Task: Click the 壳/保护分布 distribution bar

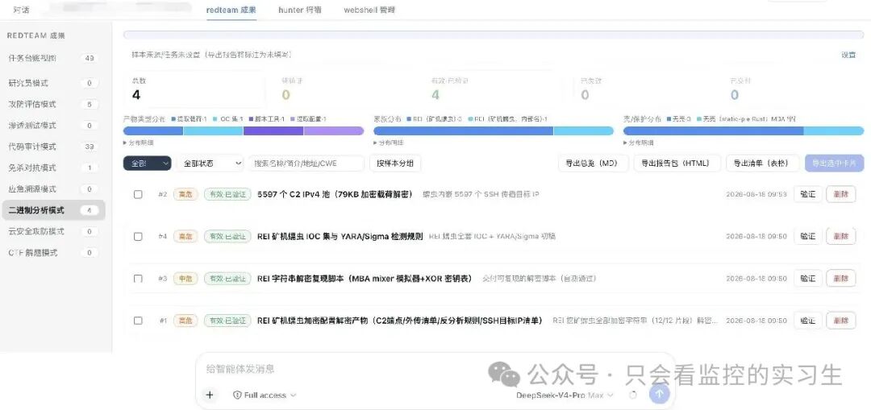Action: [x=744, y=131]
